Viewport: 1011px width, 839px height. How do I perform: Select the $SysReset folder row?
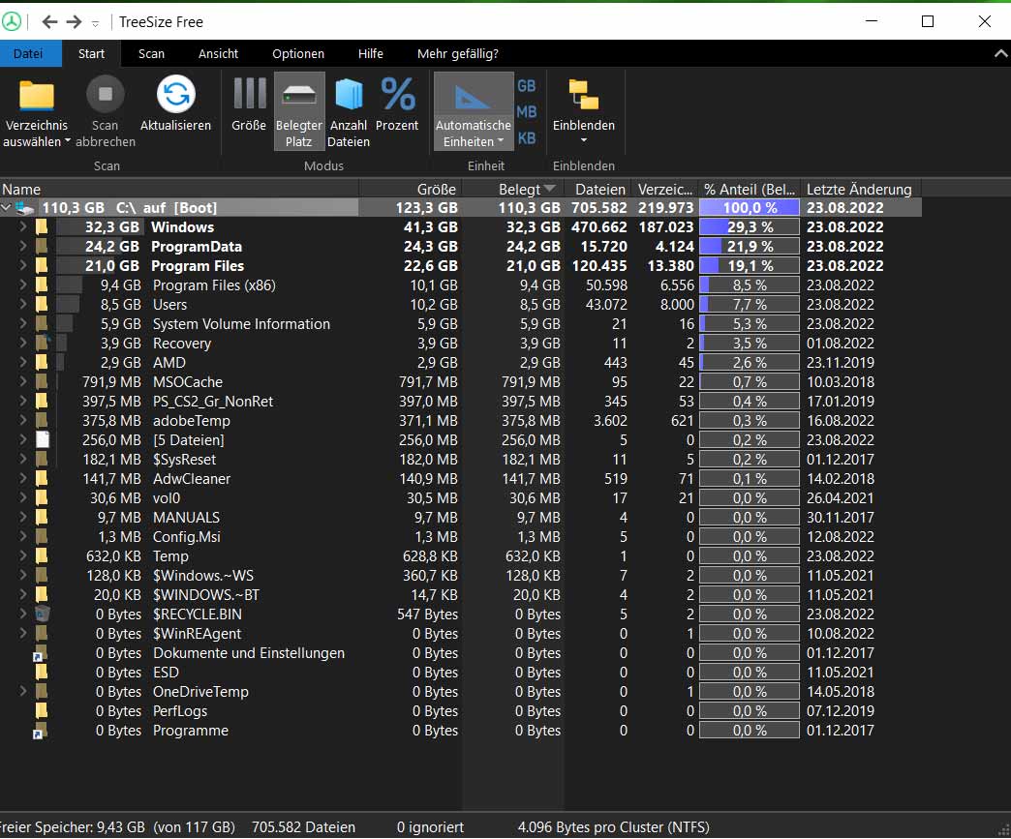click(x=460, y=460)
